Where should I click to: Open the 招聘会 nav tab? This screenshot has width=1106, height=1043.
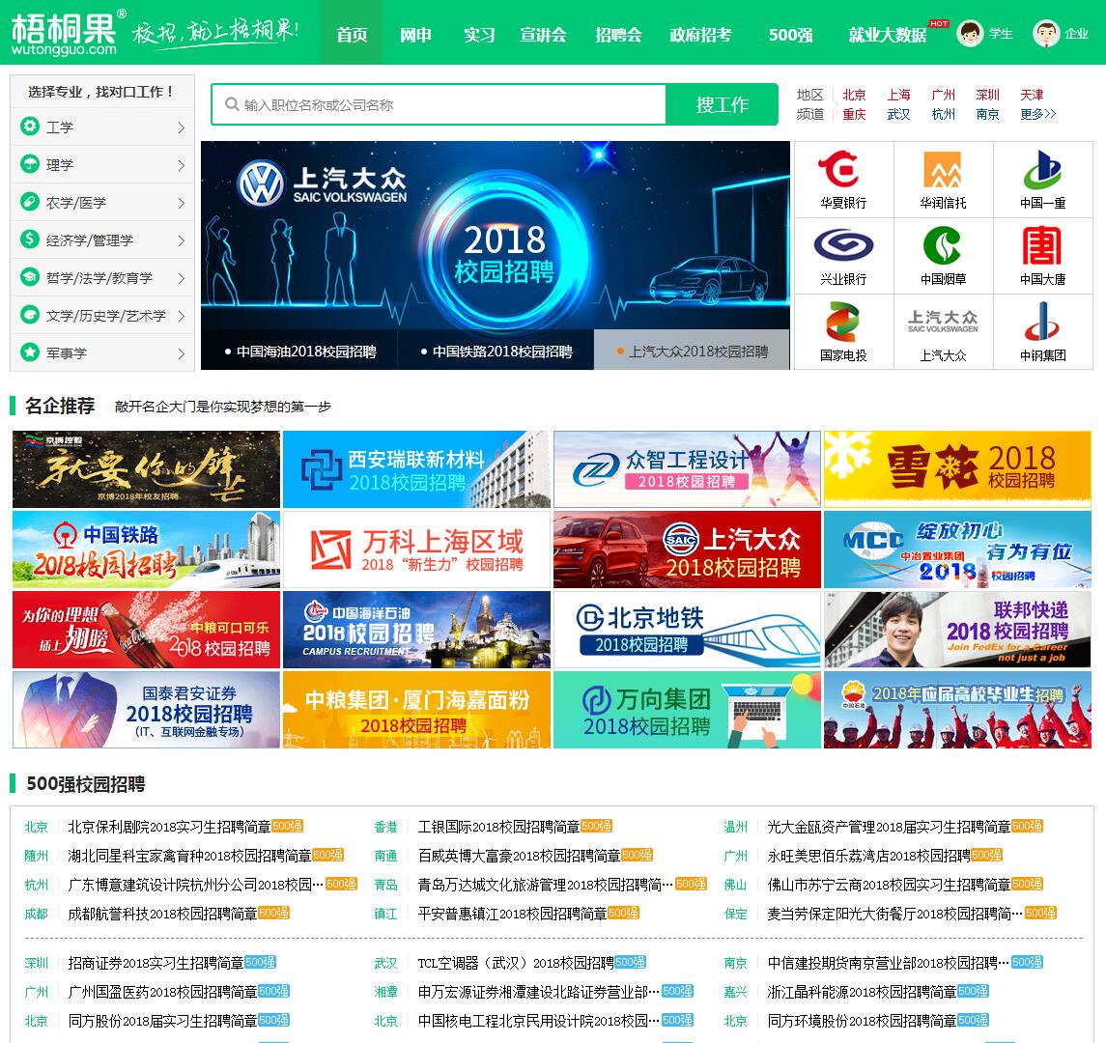(x=618, y=34)
